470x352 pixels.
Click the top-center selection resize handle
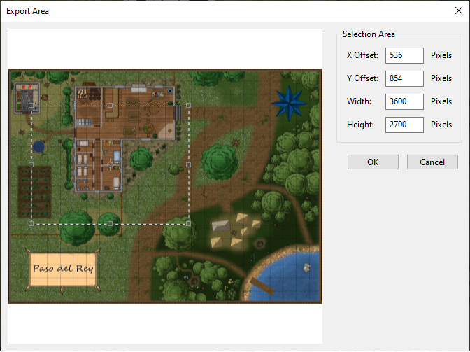tap(110, 106)
